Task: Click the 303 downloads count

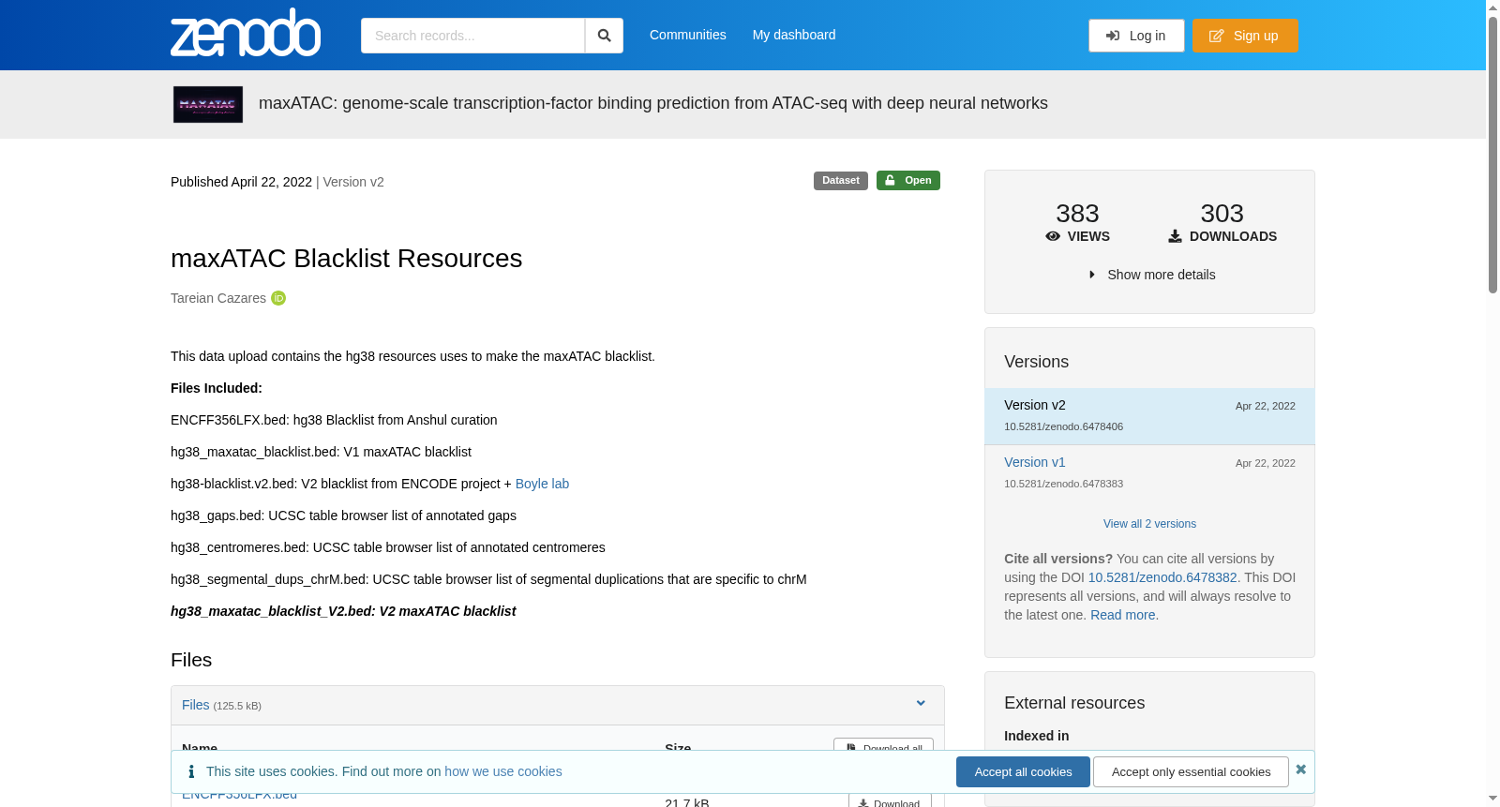Action: [1222, 214]
